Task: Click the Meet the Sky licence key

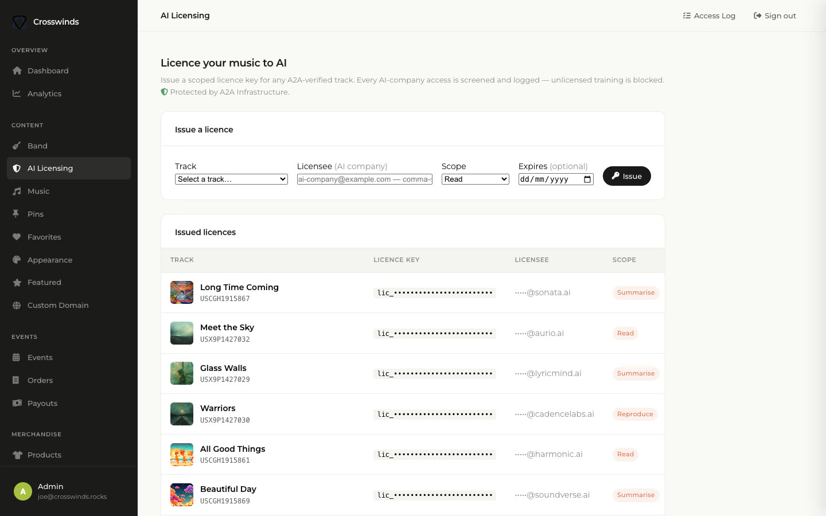Action: click(435, 333)
